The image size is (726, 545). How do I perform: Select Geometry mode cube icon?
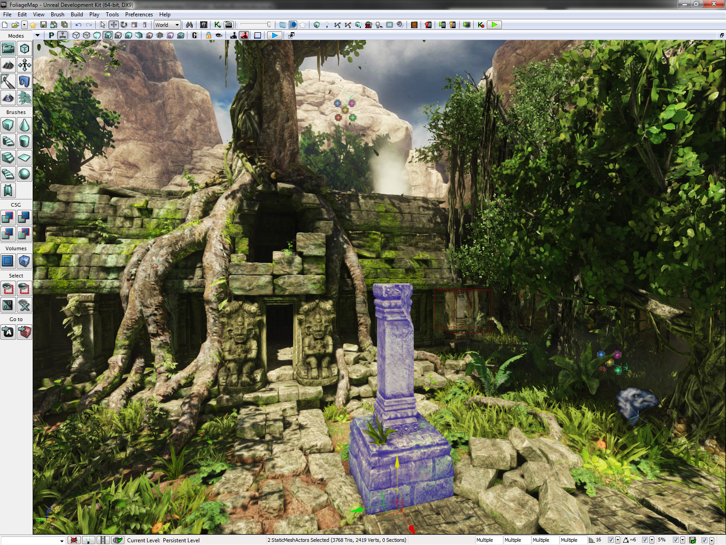pyautogui.click(x=25, y=49)
